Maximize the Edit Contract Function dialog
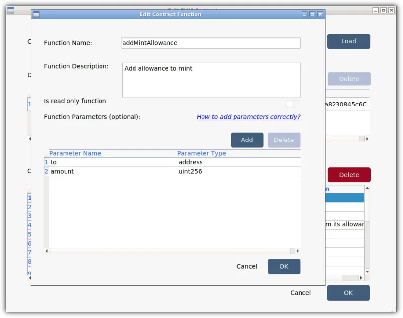This screenshot has height=318, width=403. point(312,14)
